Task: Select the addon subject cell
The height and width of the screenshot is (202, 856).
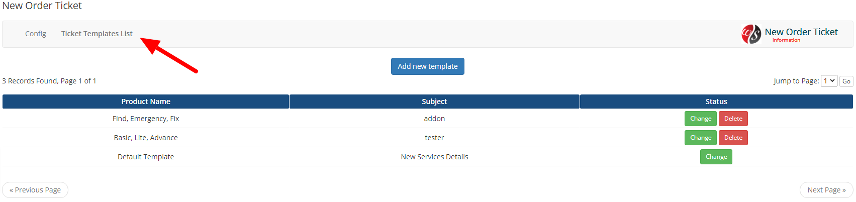Action: pos(434,119)
